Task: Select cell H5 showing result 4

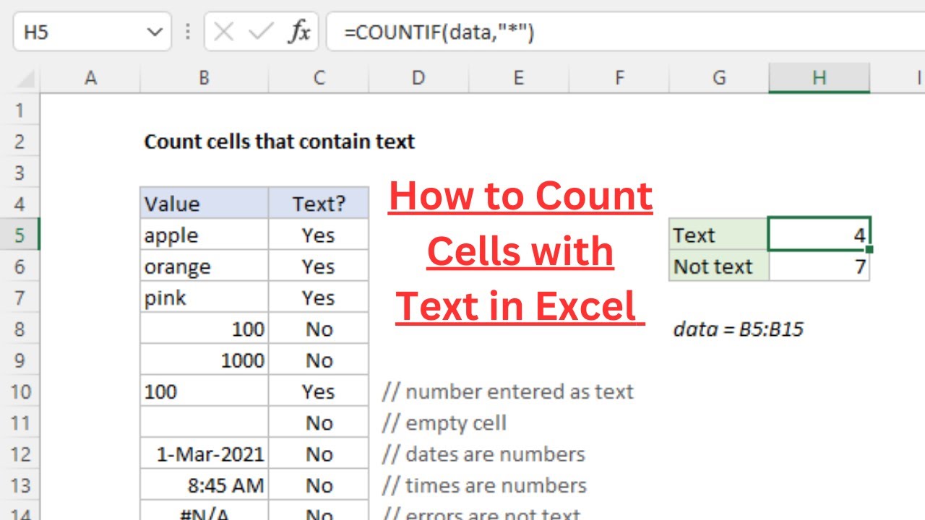Action: coord(819,235)
